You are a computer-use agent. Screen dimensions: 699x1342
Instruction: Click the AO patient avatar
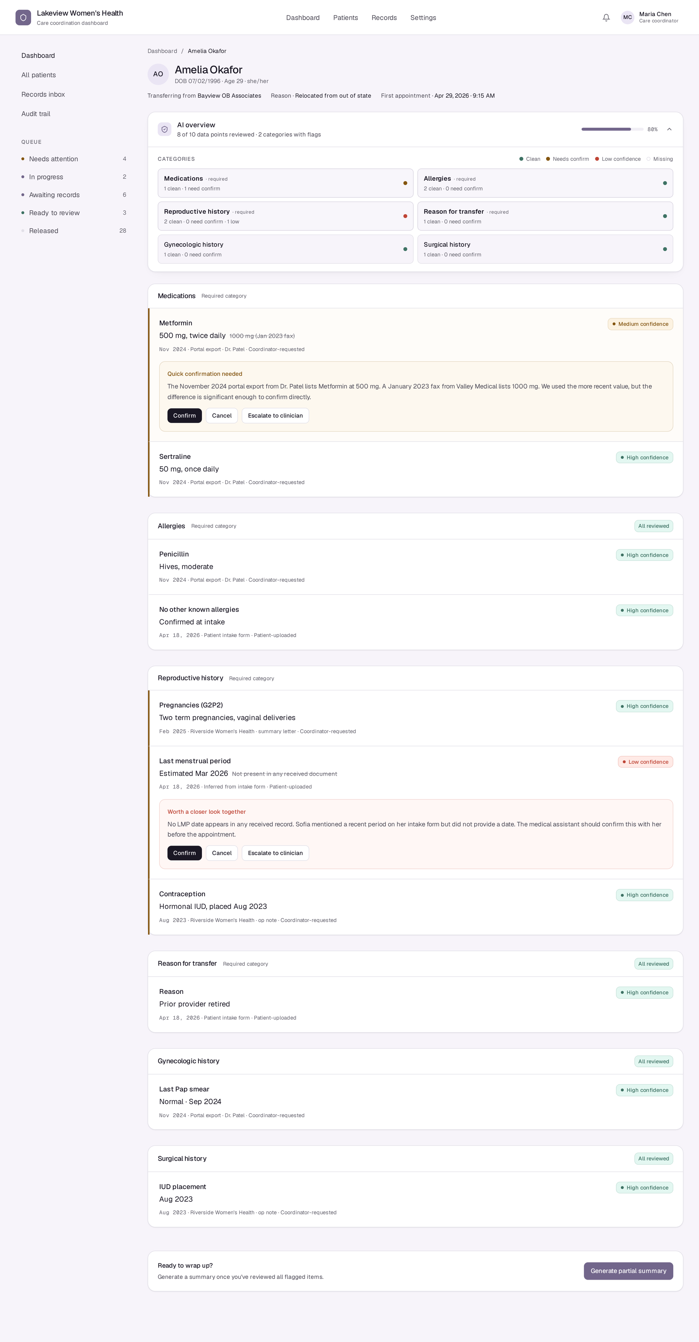click(x=158, y=74)
